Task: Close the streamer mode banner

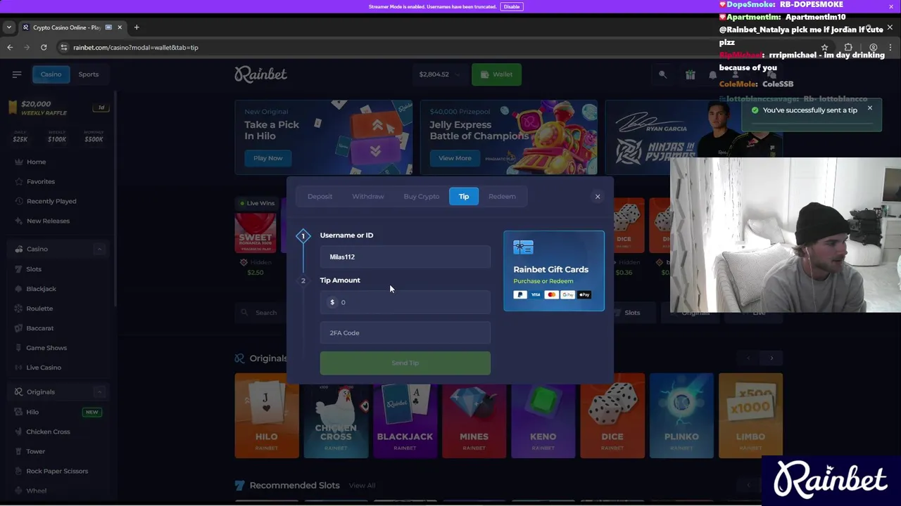Action: pos(891,6)
